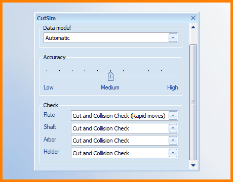Click the High accuracy label
233x182 pixels.
click(173, 87)
